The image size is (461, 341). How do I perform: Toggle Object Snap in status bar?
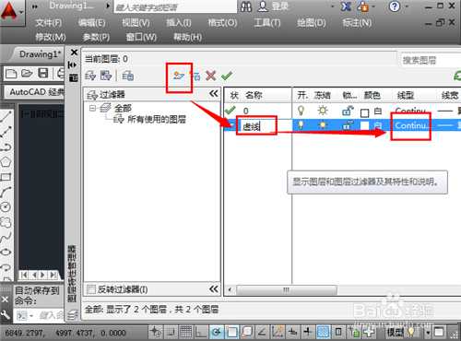click(231, 332)
